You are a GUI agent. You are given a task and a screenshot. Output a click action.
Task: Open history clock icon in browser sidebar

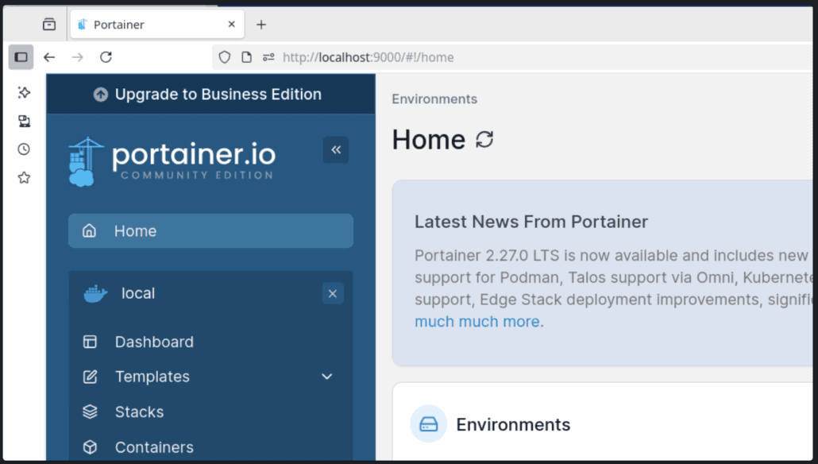click(24, 149)
